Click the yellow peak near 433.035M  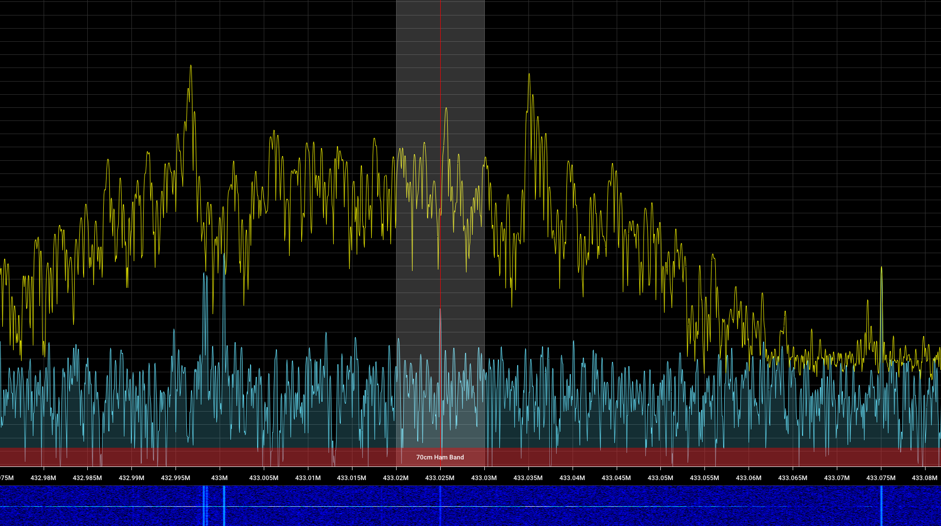[529, 75]
